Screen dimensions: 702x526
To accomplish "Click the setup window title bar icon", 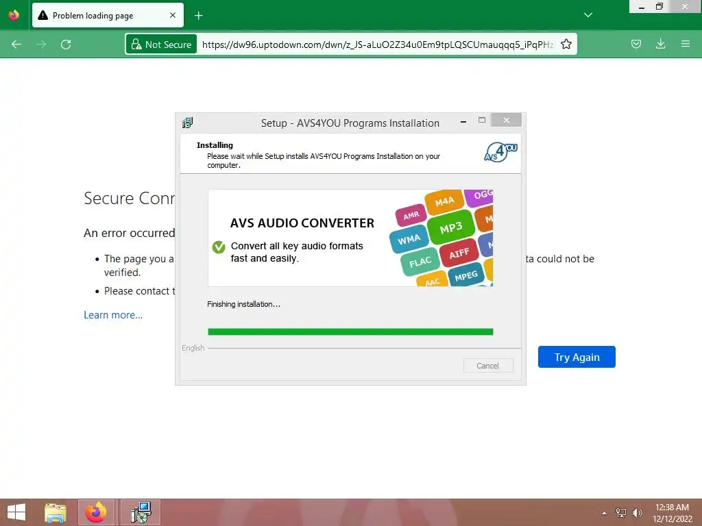I will click(187, 123).
